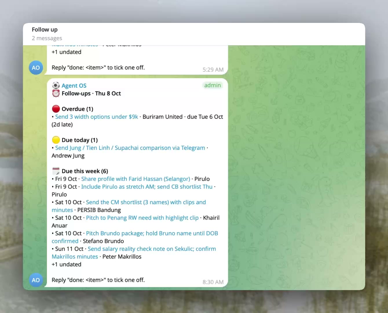
Task: Click the '2 messages' subtitle in the header
Action: 47,38
